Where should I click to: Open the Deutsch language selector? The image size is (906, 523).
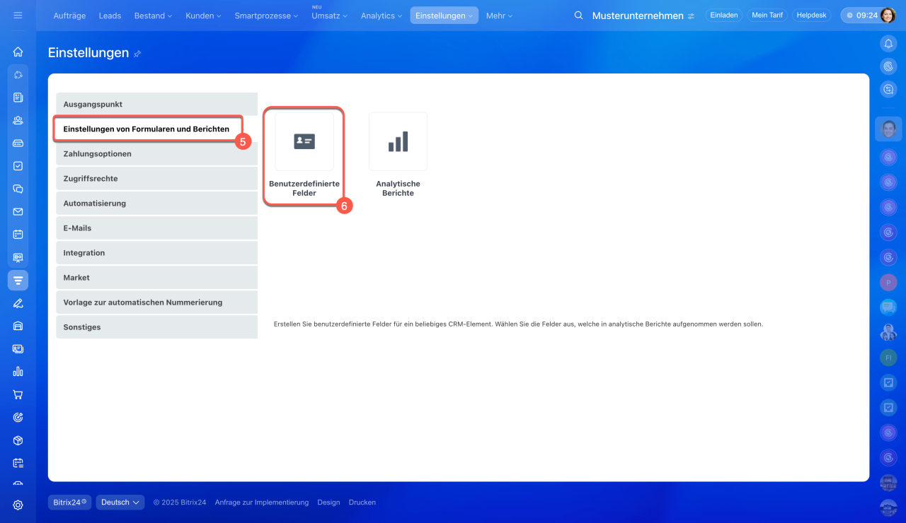tap(120, 503)
